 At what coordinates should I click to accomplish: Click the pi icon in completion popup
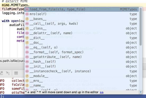(140, 92)
